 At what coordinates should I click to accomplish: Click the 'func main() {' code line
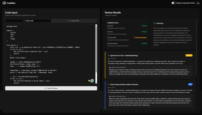click(x=12, y=45)
